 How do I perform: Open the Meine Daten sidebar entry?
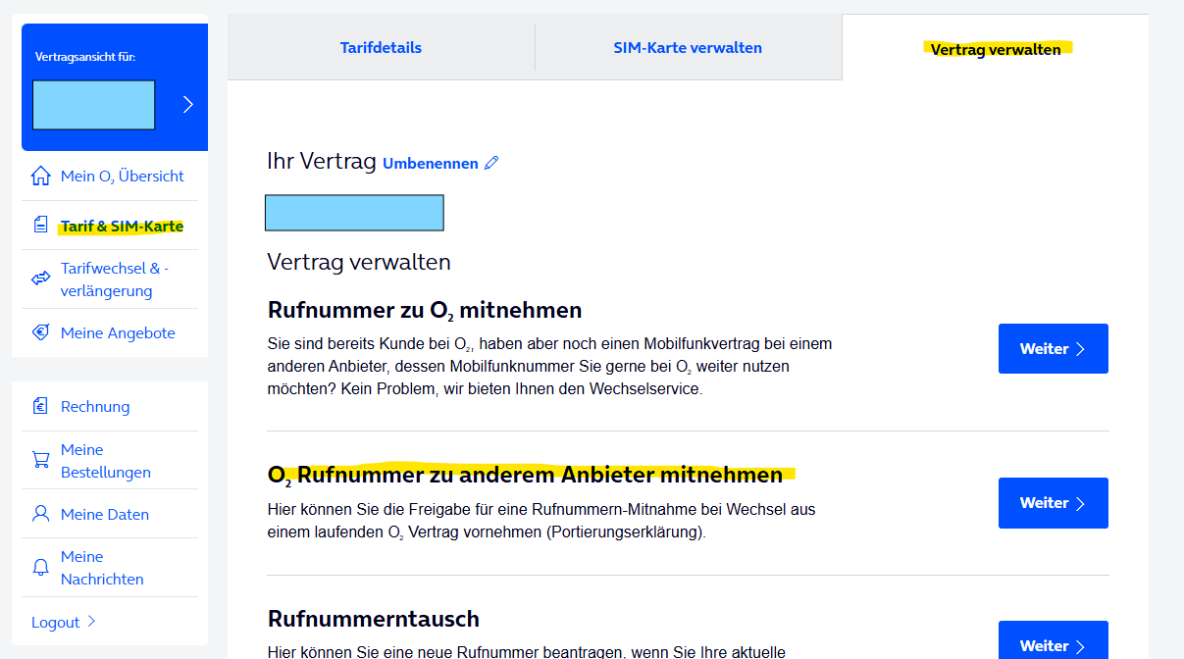(105, 514)
